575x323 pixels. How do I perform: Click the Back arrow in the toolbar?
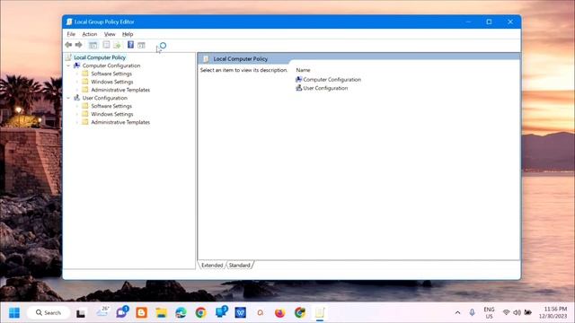[x=68, y=45]
